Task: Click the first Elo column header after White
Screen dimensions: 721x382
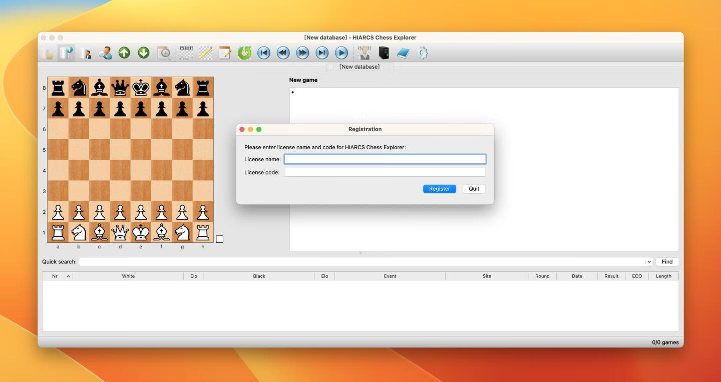Action: click(x=194, y=276)
